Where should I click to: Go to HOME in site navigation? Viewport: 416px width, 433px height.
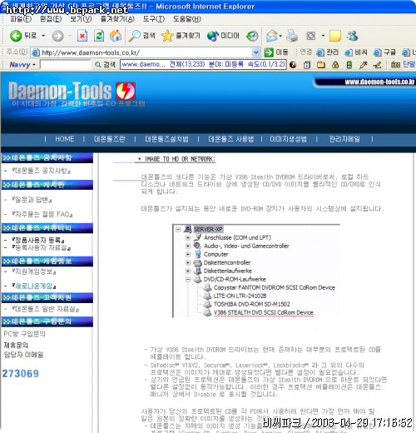coord(65,139)
